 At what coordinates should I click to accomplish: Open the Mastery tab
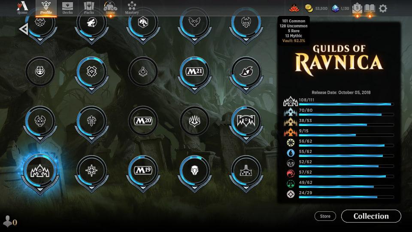[x=132, y=8]
